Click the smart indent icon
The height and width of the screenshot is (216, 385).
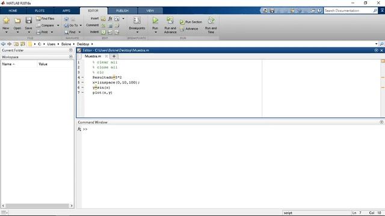(103, 32)
